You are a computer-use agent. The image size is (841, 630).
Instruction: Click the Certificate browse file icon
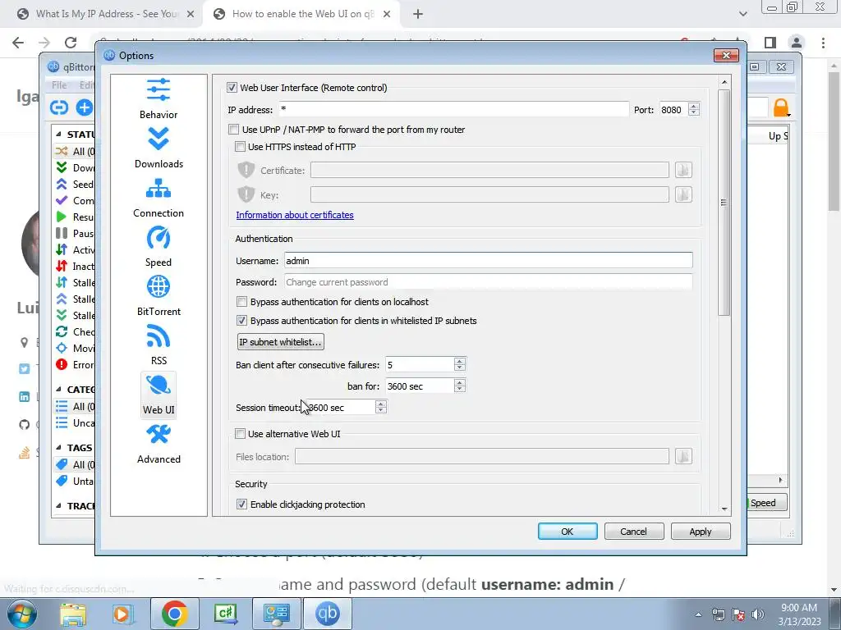682,170
